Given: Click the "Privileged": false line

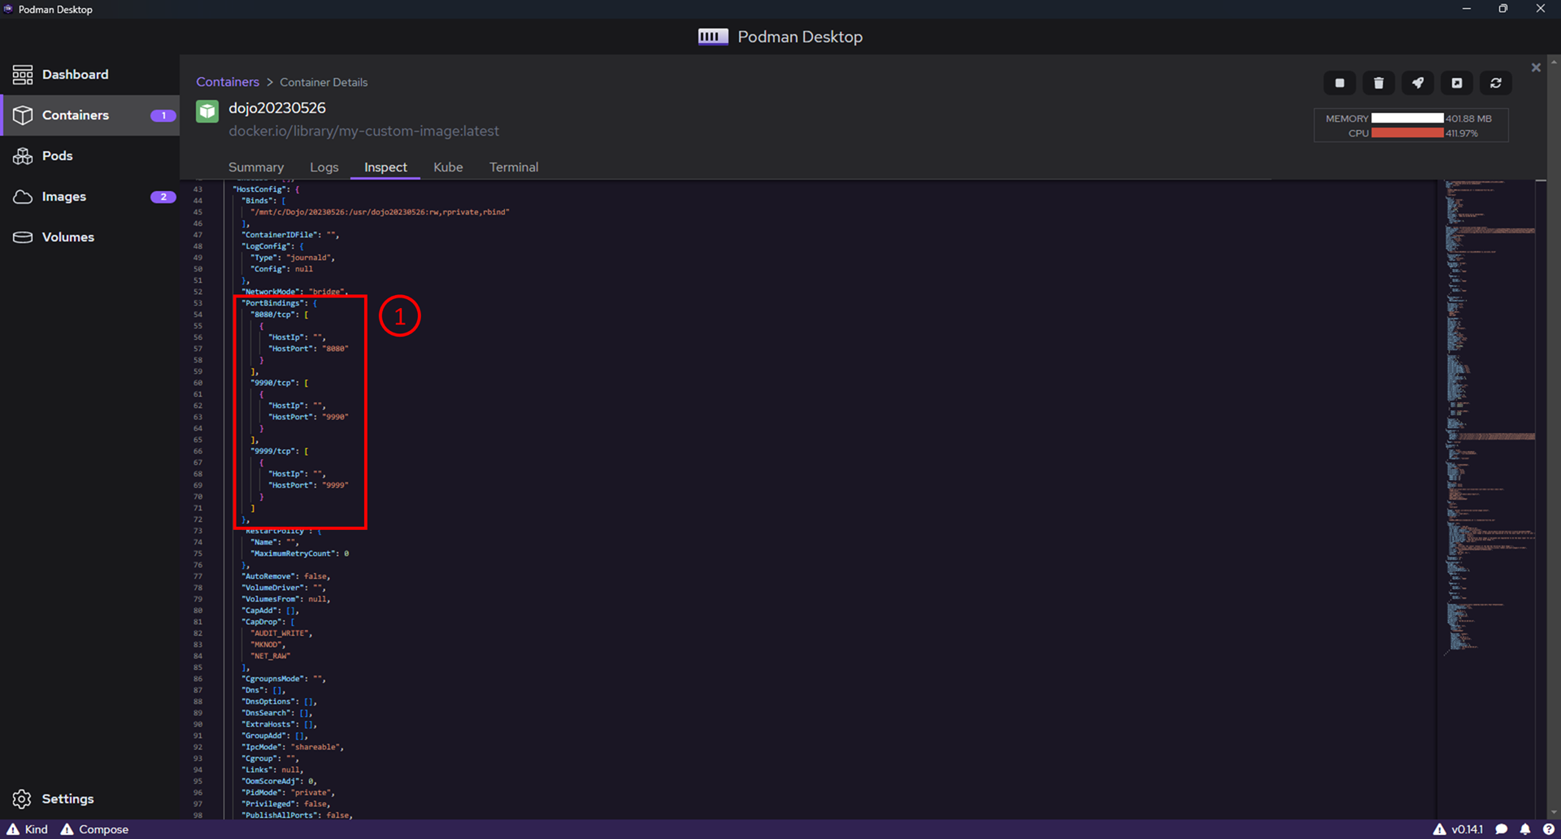Looking at the screenshot, I should click(286, 804).
